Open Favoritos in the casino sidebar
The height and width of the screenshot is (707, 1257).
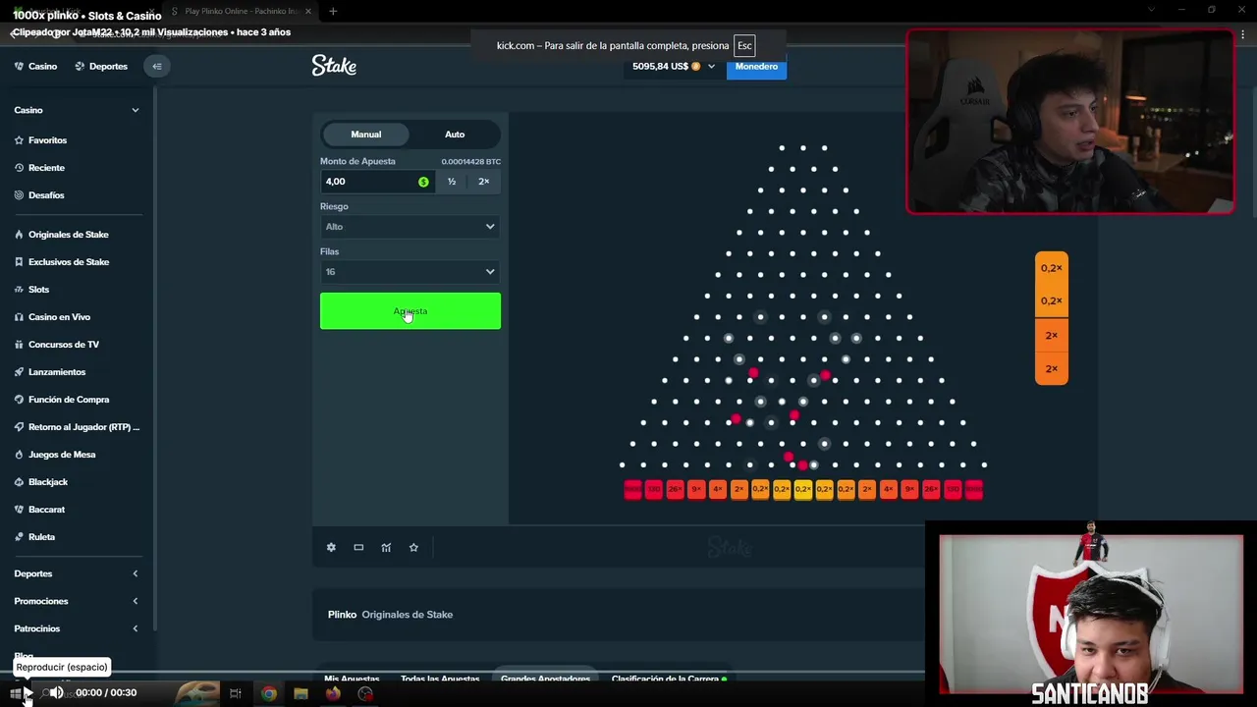coord(40,140)
